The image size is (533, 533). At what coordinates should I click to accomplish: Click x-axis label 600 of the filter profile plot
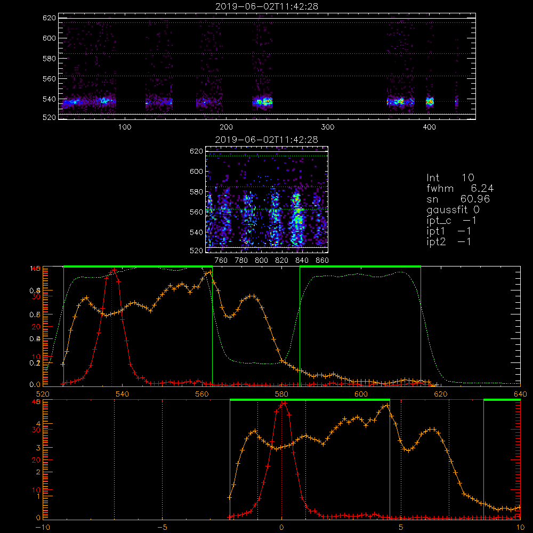coord(361,394)
